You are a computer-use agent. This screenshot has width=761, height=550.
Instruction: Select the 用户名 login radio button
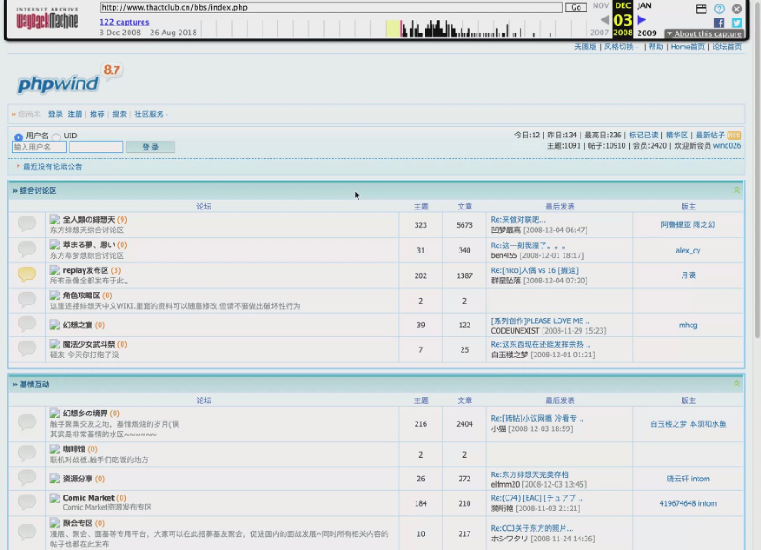(x=18, y=136)
